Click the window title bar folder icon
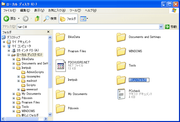180x122 pixels. [x=3, y=4]
